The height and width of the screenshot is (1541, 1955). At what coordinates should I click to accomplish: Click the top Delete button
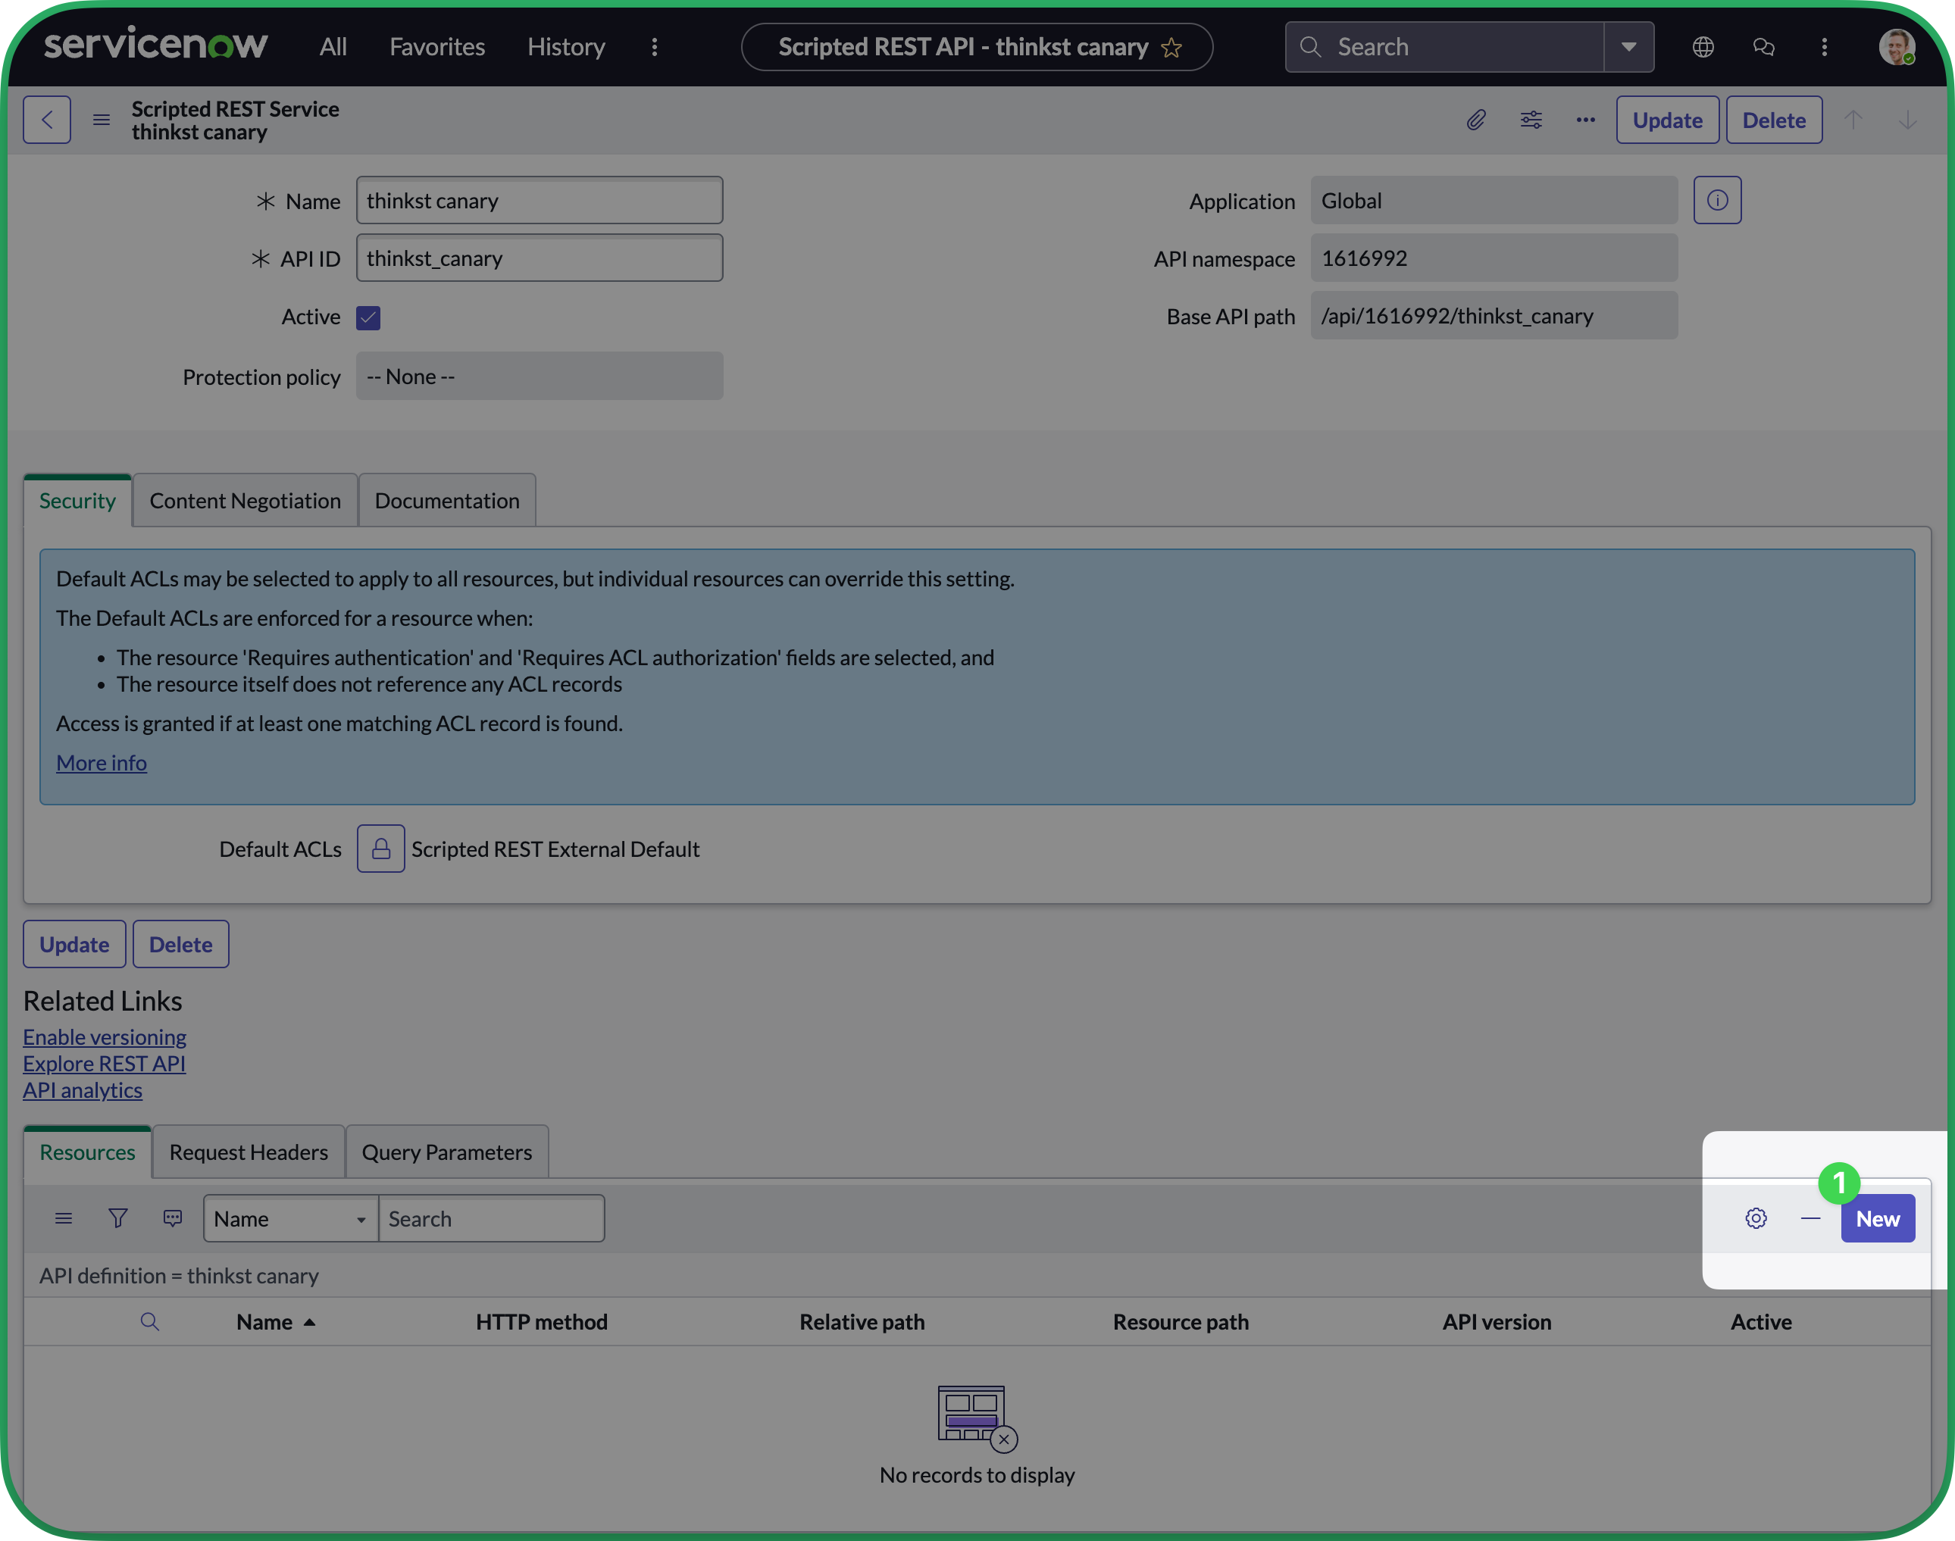coord(1774,120)
